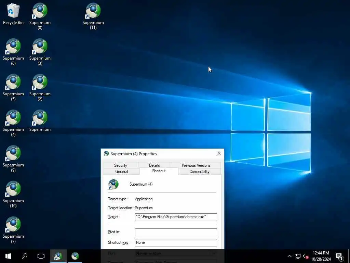Click the Supermium (4) name in Shortcut tab

tap(141, 184)
